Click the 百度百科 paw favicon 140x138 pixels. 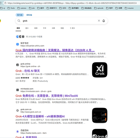17,132
